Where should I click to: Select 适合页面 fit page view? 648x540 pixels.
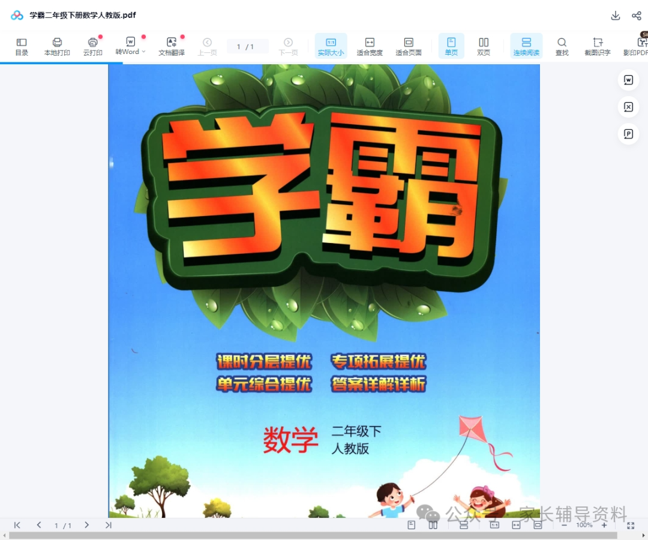(x=409, y=47)
